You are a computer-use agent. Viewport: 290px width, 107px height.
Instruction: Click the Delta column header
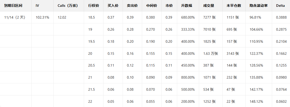[280, 6]
